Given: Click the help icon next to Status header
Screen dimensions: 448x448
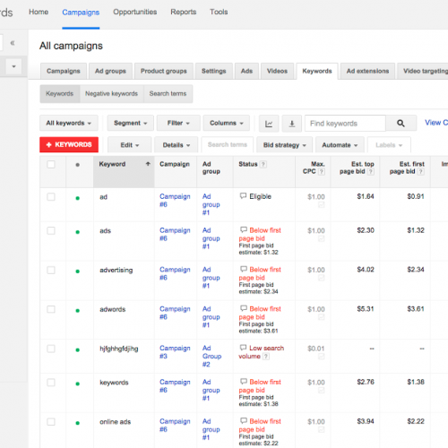Looking at the screenshot, I should click(263, 164).
